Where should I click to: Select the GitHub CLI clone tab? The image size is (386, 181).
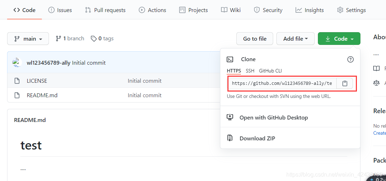click(270, 71)
